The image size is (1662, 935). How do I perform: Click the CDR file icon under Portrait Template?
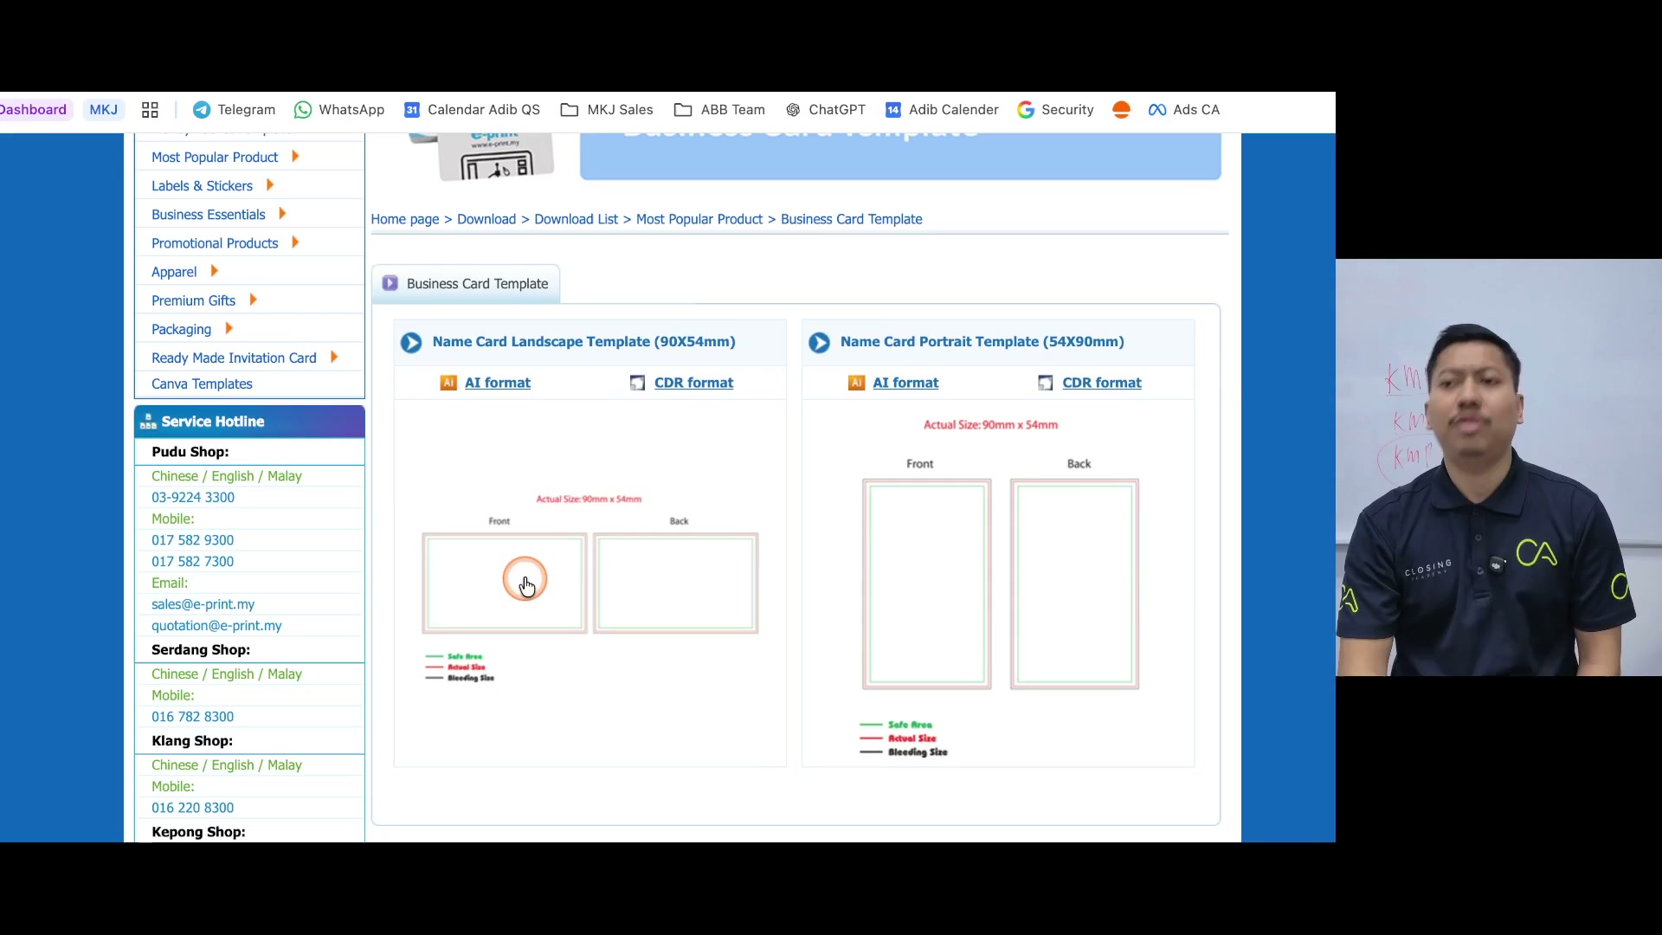1046,383
